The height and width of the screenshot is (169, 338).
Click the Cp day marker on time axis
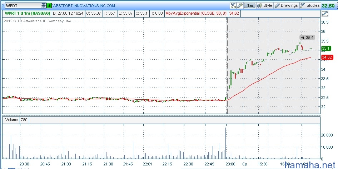(x=244, y=164)
